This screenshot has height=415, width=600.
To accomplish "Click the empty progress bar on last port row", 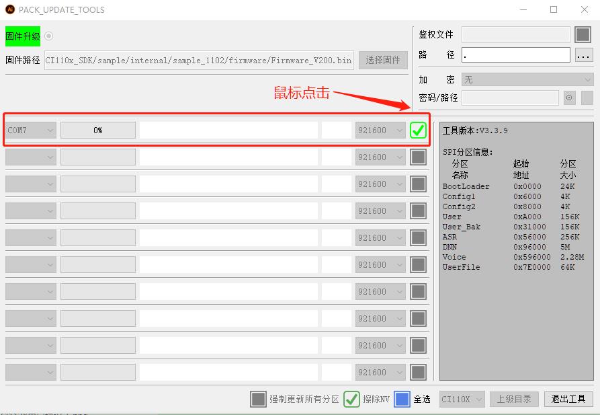I will click(98, 373).
